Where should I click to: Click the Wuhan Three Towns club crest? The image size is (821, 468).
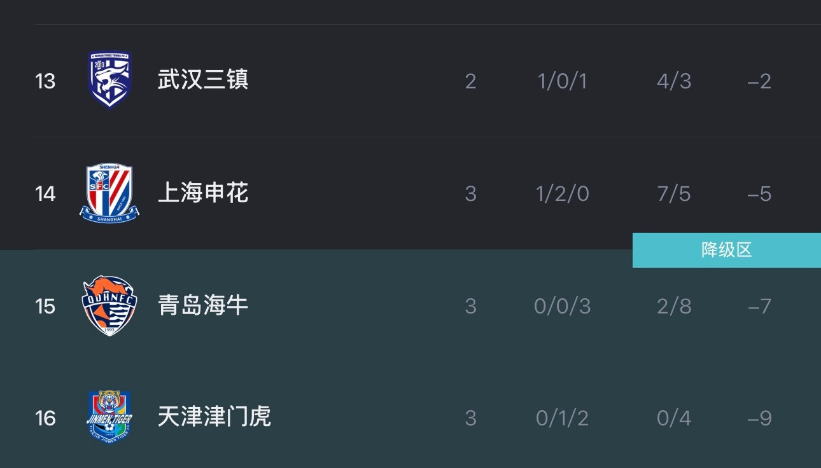click(x=109, y=80)
